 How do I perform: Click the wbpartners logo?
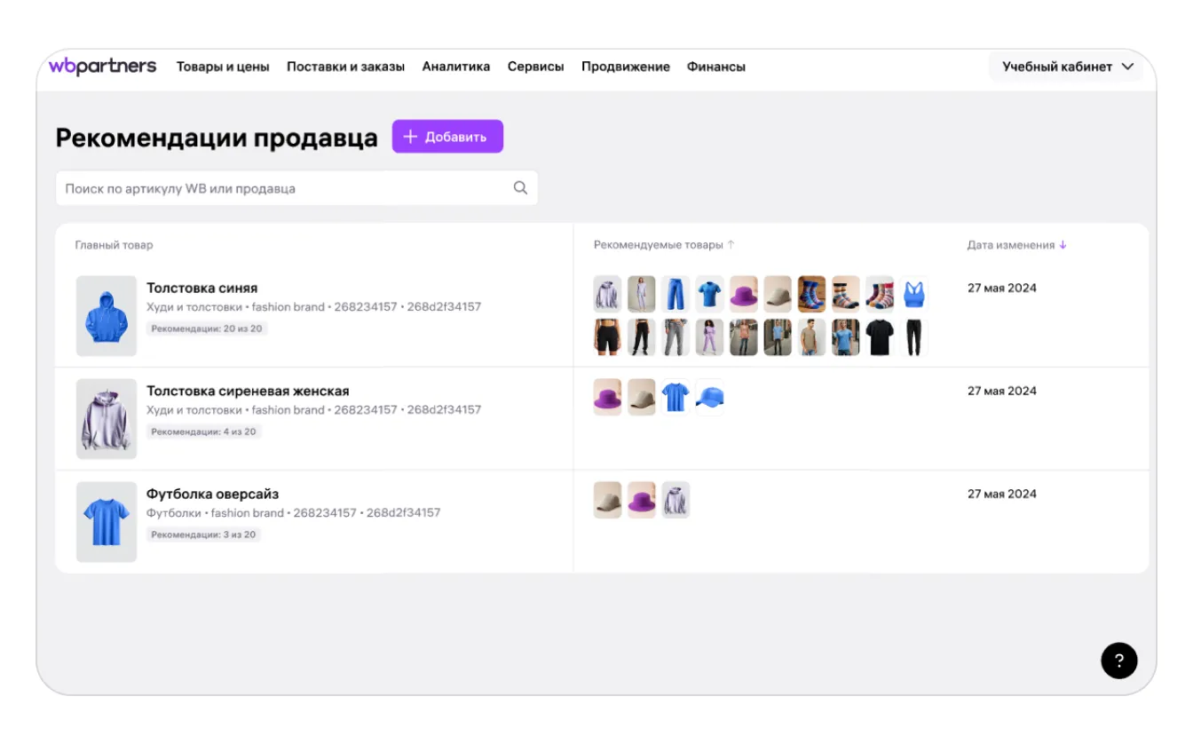click(x=103, y=66)
